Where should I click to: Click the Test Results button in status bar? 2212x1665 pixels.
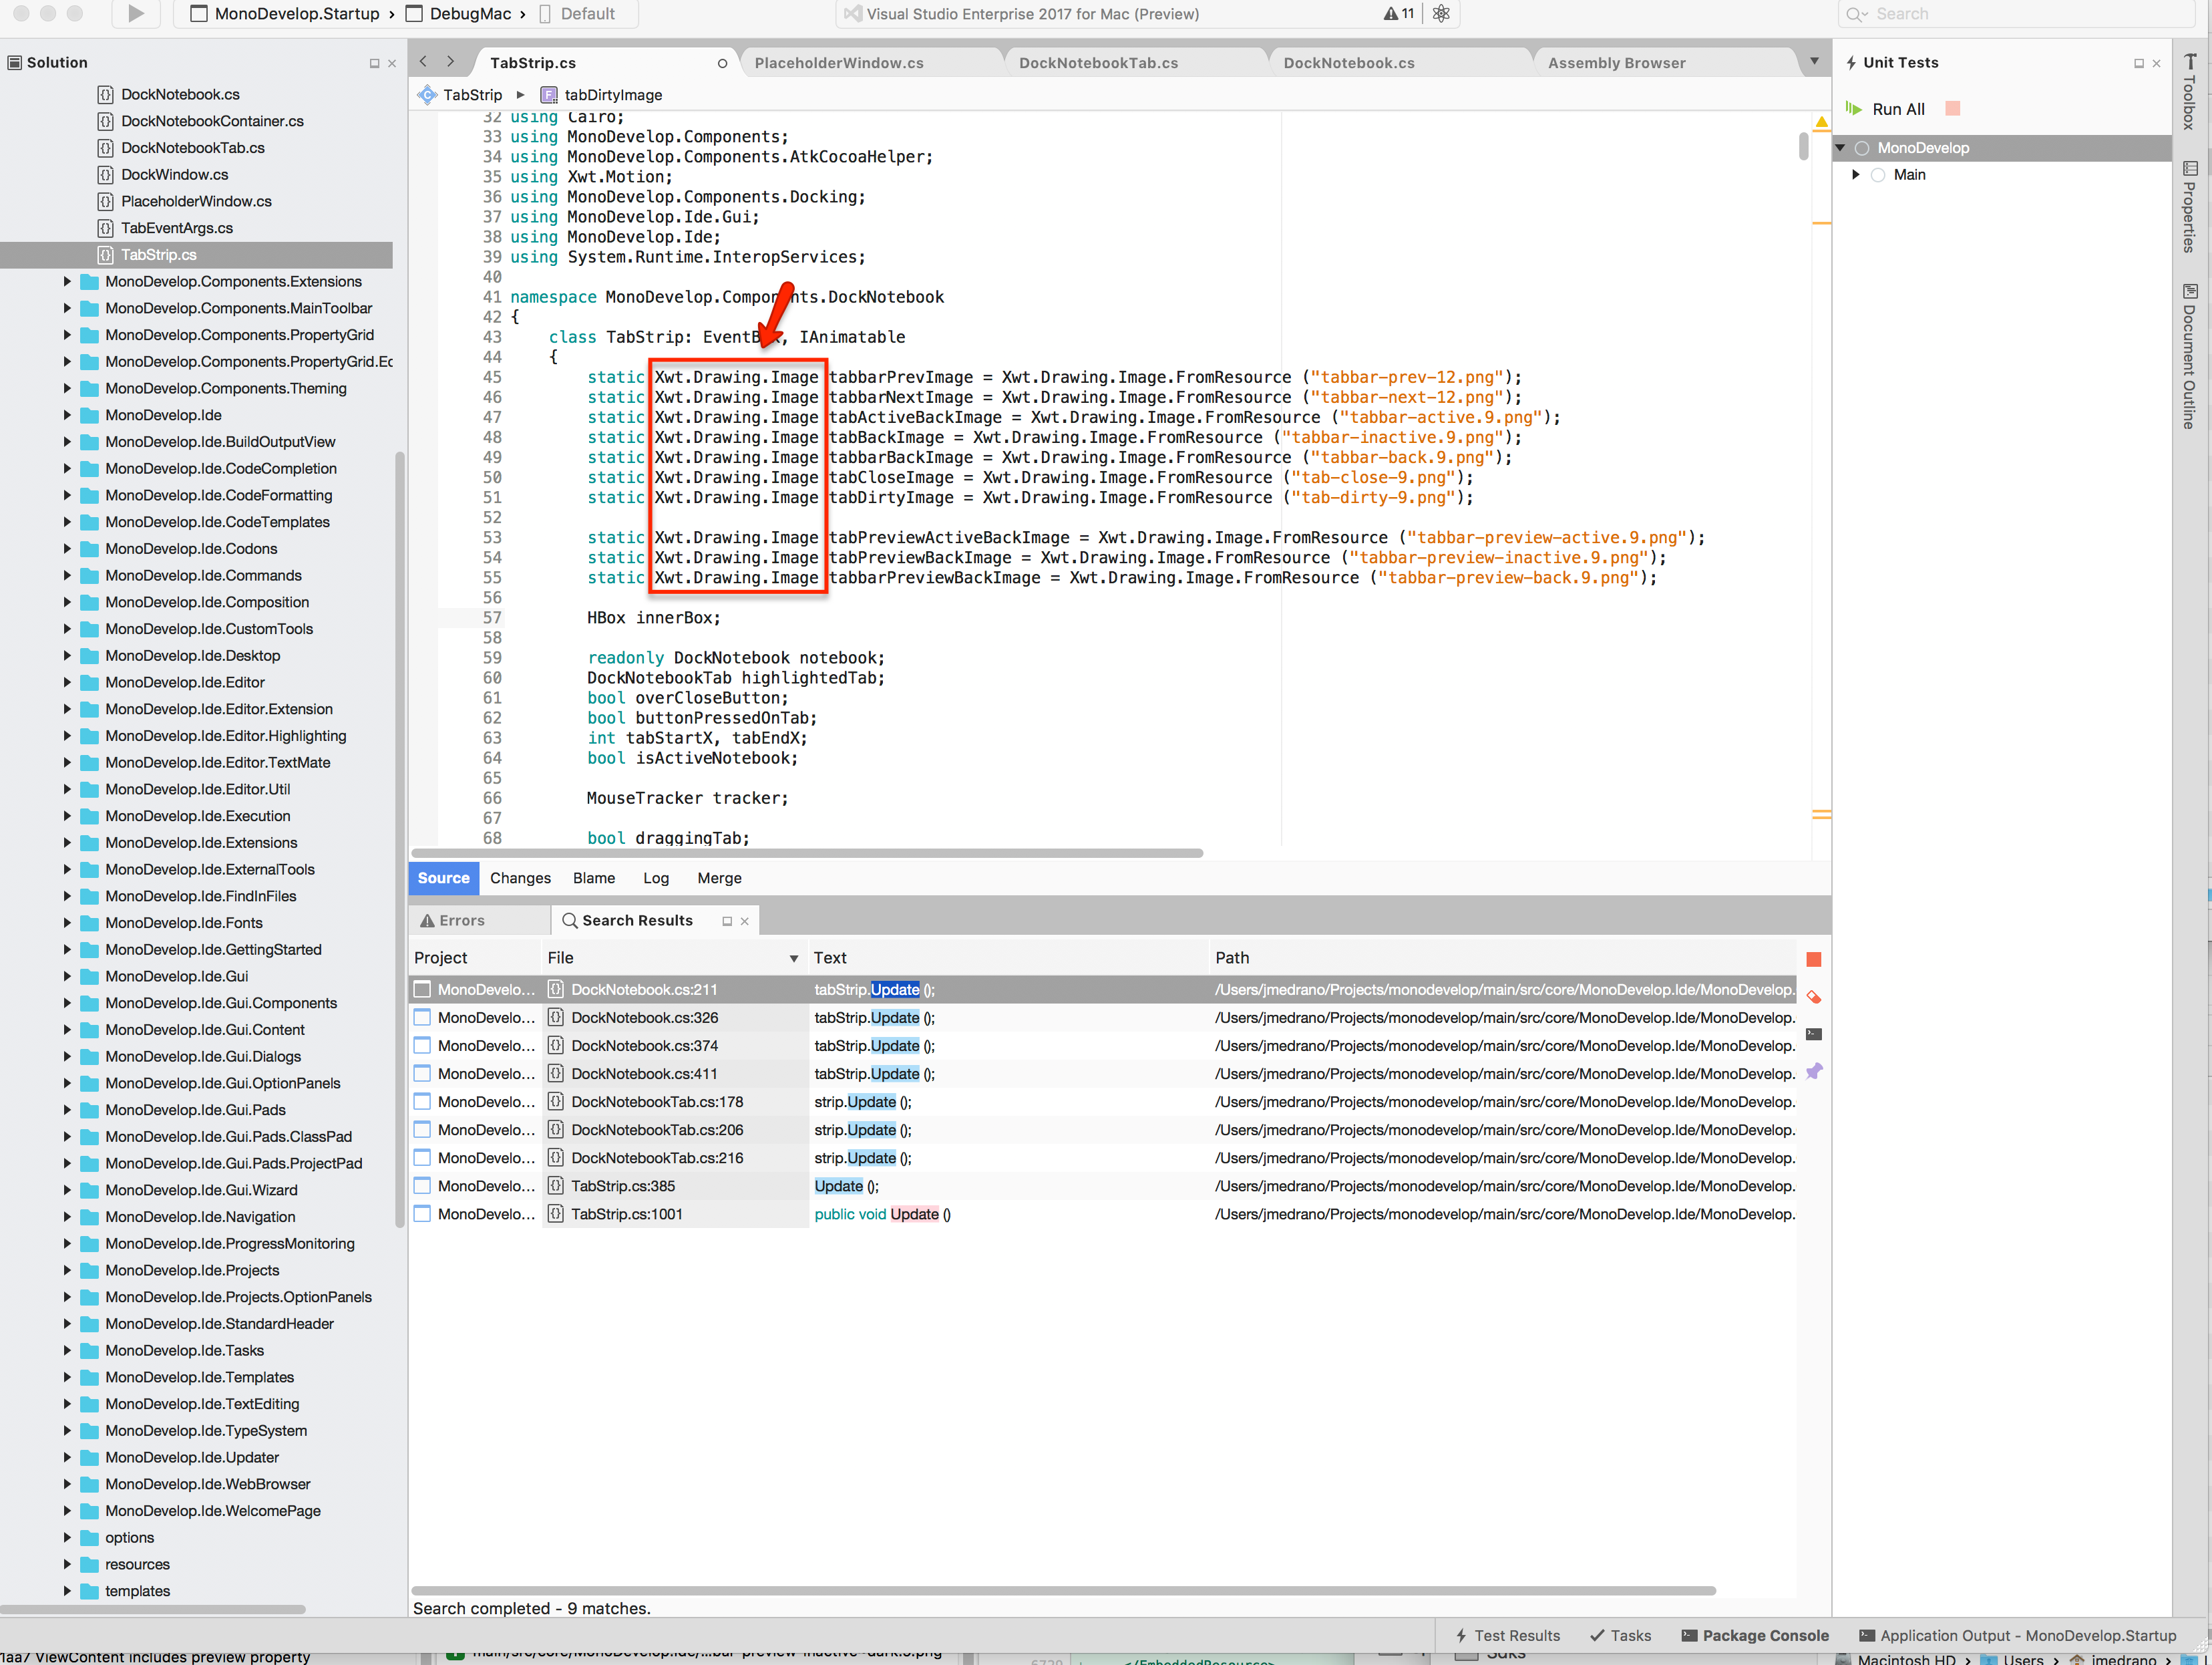pos(1507,1636)
